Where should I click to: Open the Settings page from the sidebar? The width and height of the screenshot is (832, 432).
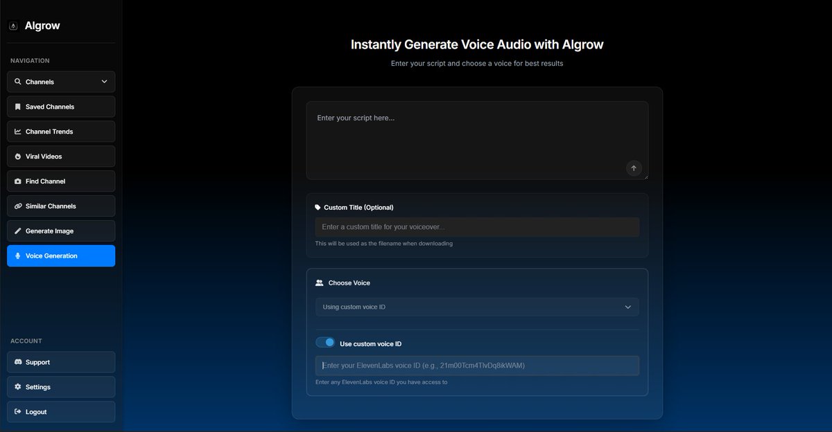[60, 386]
